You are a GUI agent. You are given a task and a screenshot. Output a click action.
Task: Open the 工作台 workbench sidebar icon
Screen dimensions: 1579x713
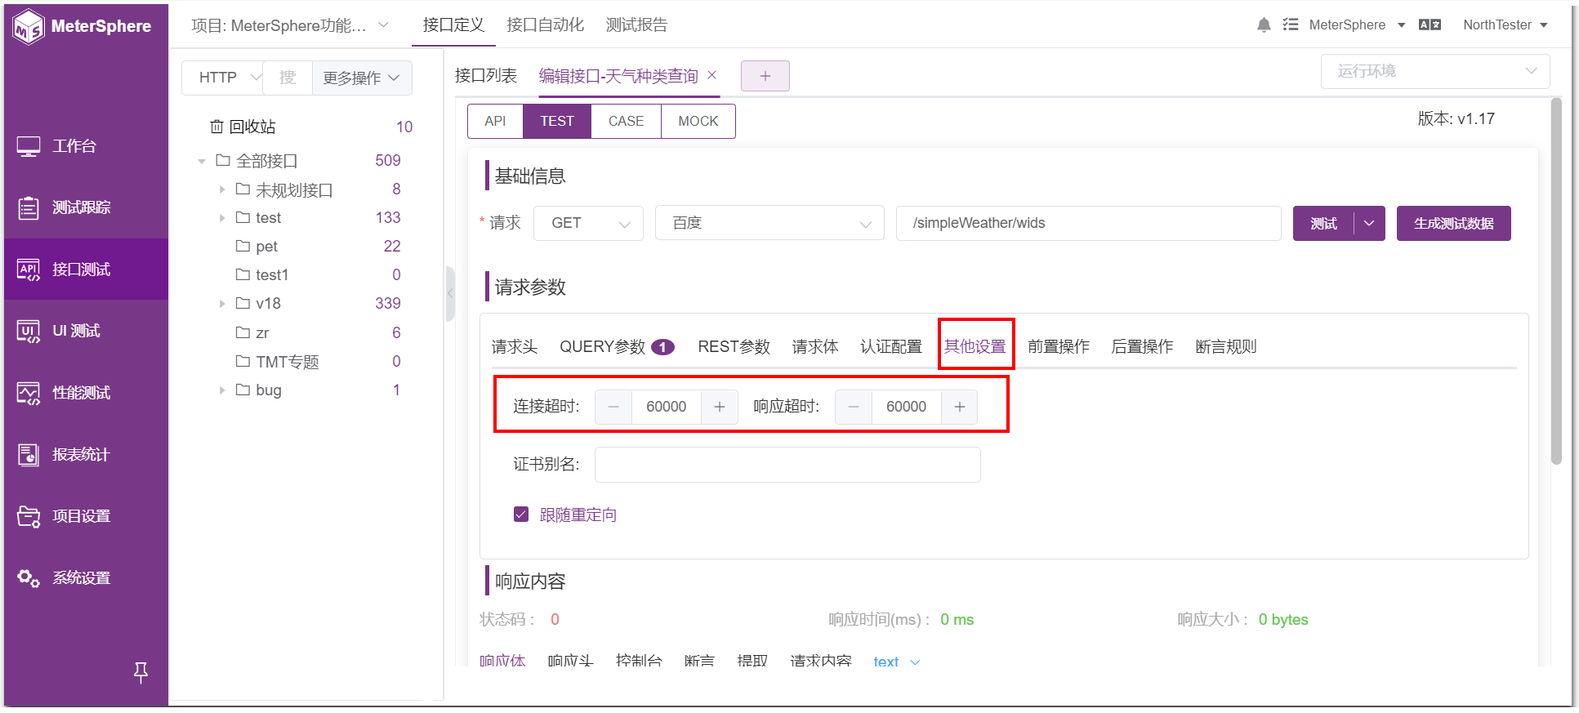click(29, 146)
